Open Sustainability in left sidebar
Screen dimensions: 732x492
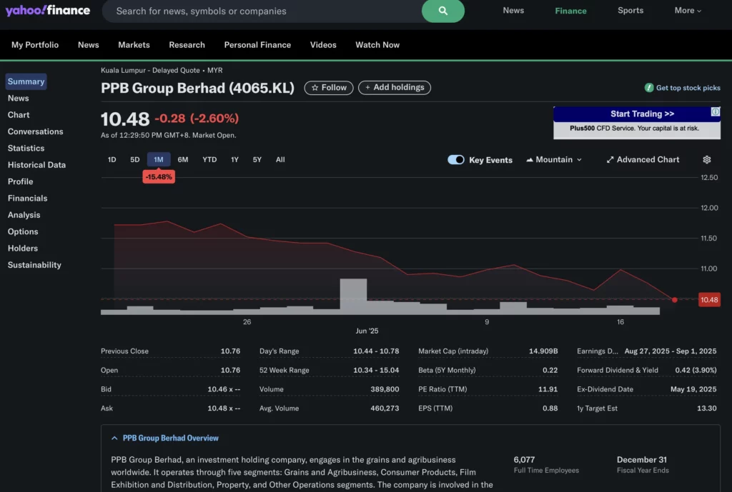tap(34, 265)
